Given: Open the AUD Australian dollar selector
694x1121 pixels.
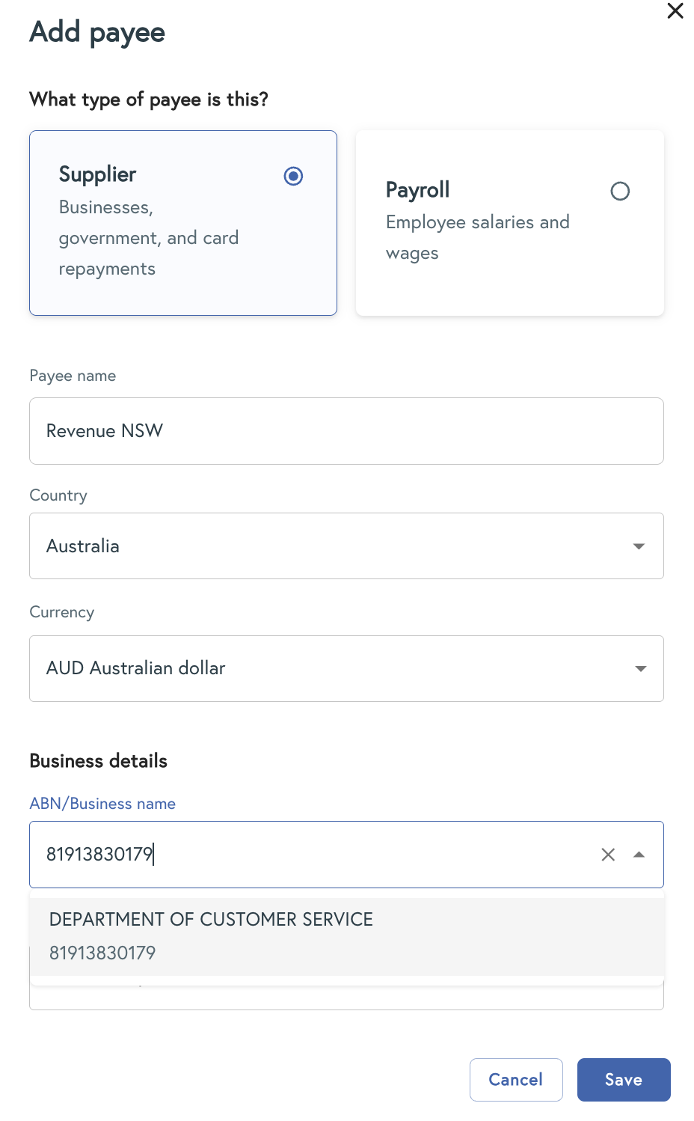Looking at the screenshot, I should click(135, 668).
